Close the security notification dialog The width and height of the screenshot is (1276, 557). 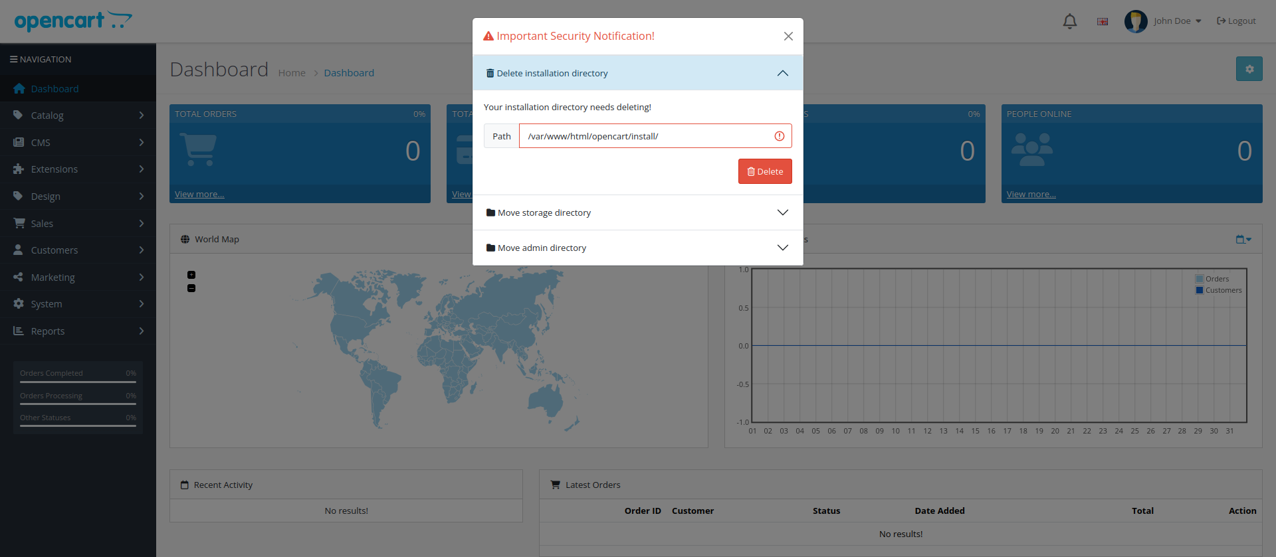pyautogui.click(x=788, y=36)
